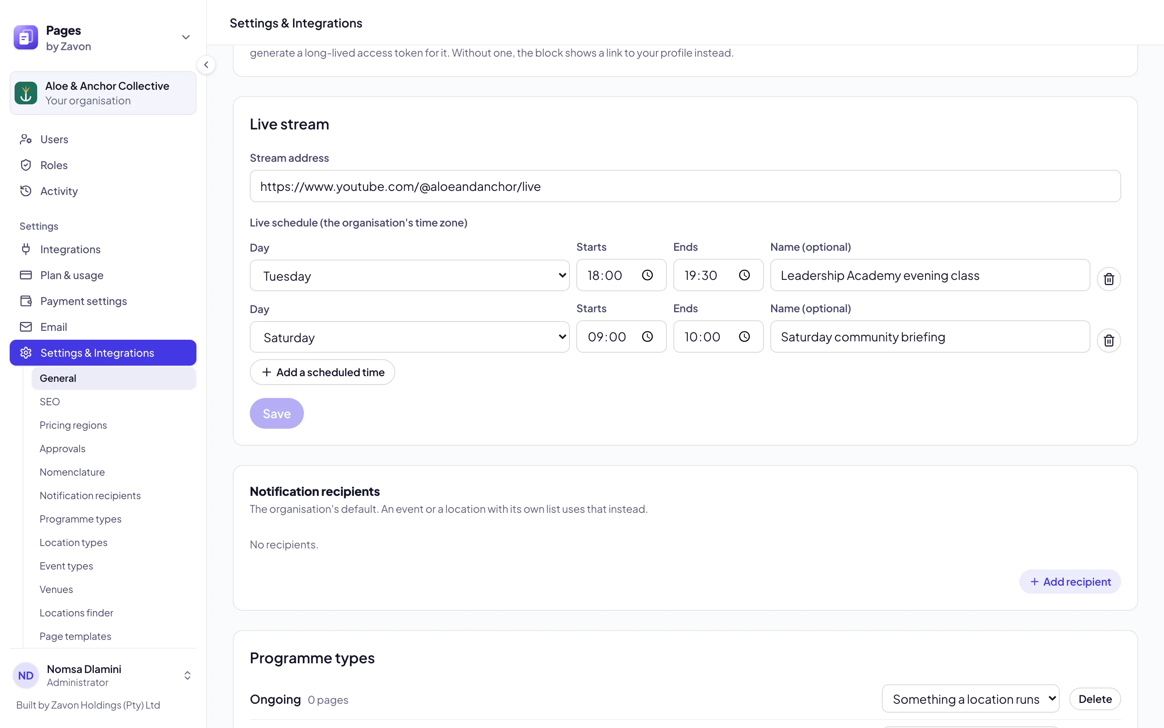1164x728 pixels.
Task: Open Event types in sidebar
Action: tap(114, 566)
